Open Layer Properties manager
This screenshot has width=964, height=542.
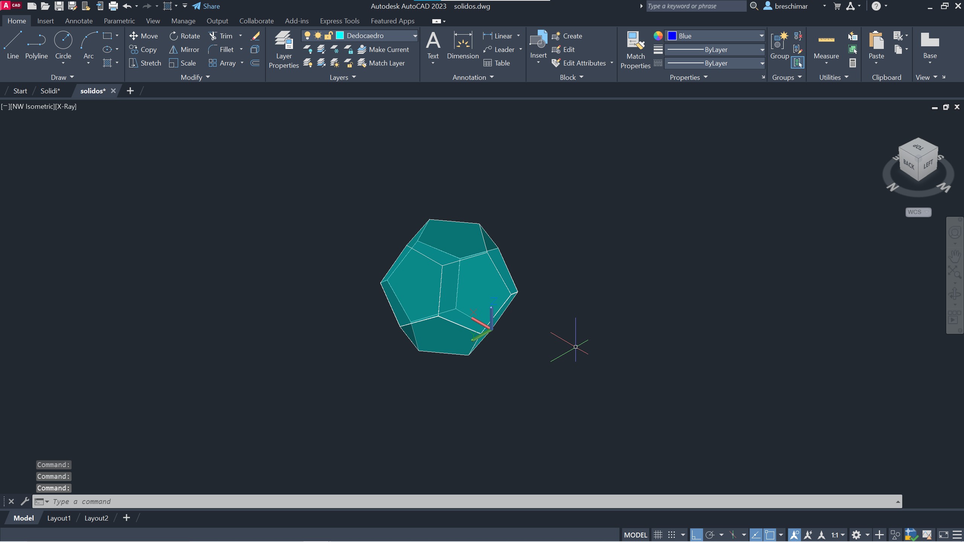[284, 50]
